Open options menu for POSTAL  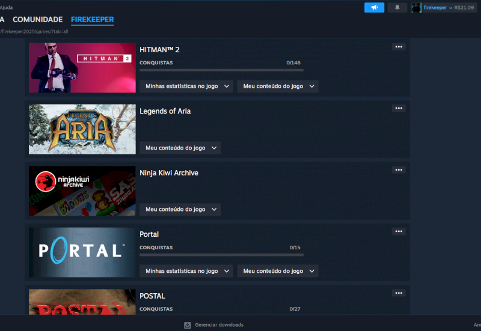click(x=399, y=293)
